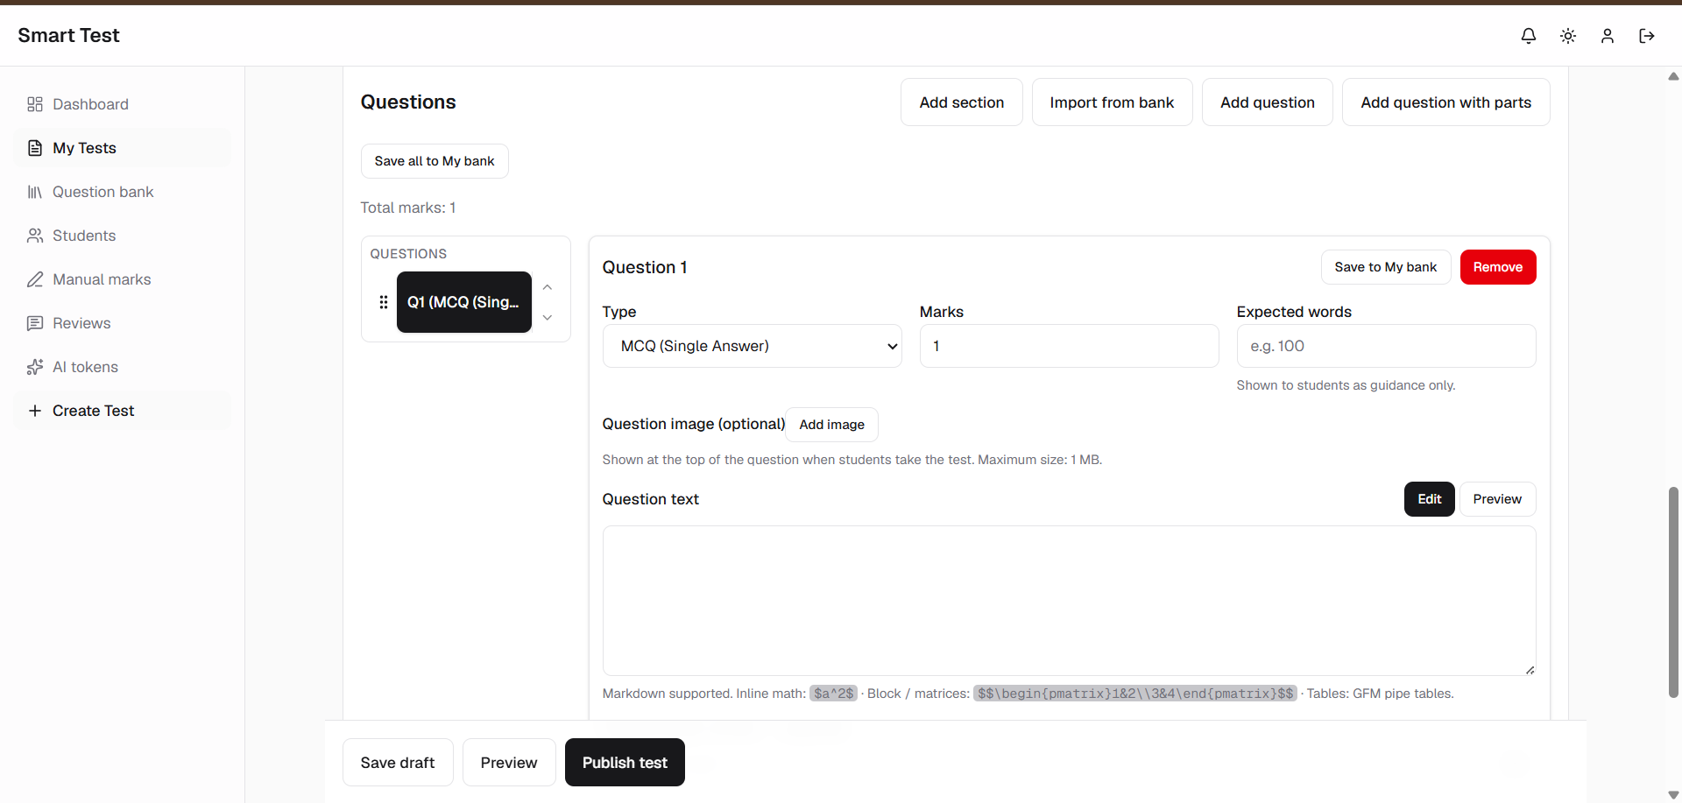Viewport: 1682px width, 803px height.
Task: Open Dashboard from the sidebar
Action: coord(123,104)
